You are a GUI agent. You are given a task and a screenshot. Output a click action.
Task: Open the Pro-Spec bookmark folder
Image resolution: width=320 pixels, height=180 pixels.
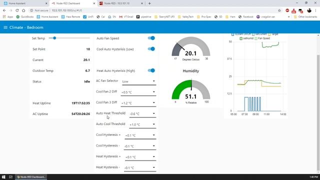204,16
